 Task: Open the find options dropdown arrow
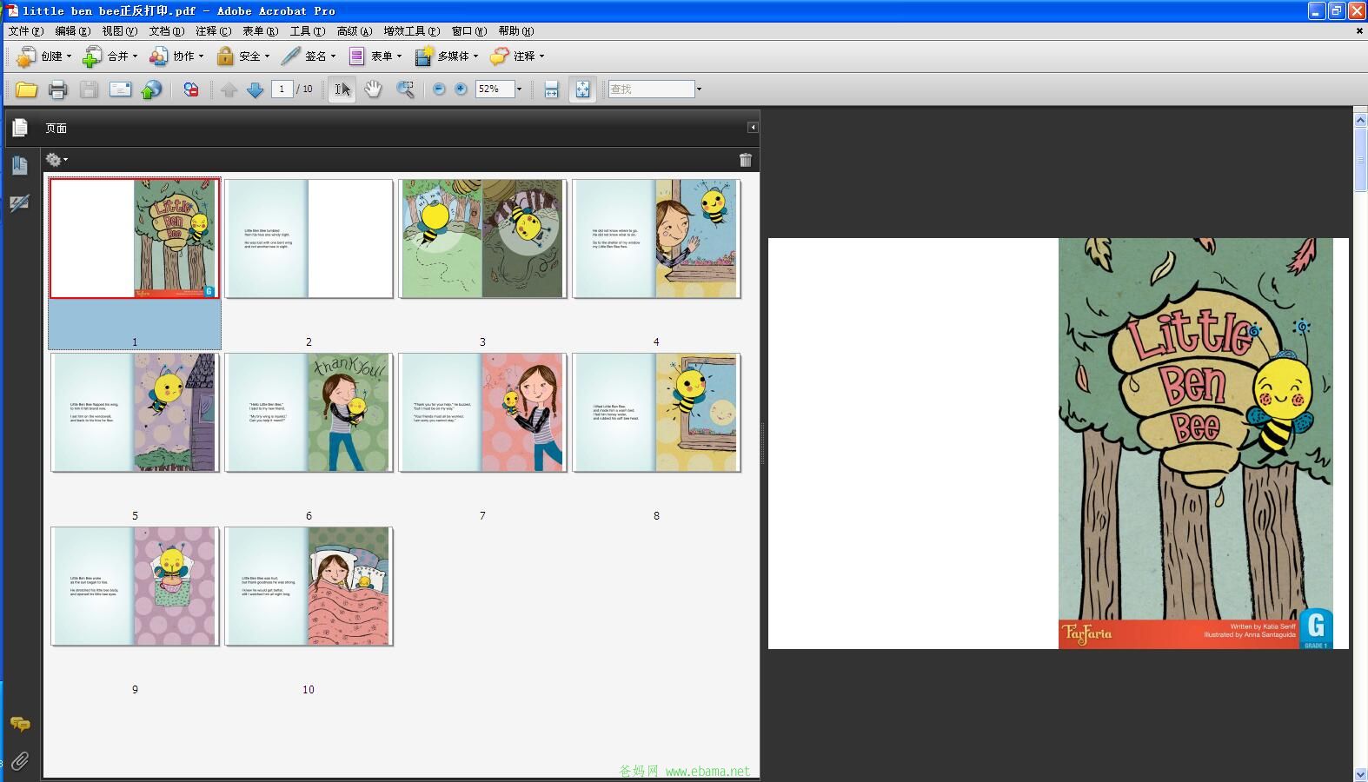tap(699, 89)
